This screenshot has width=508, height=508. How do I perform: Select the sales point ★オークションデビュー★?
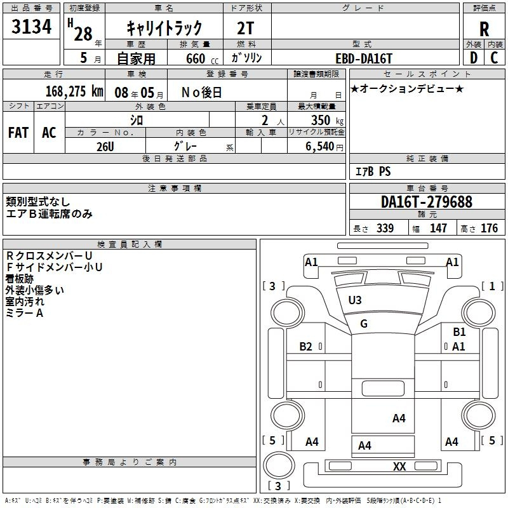407,88
